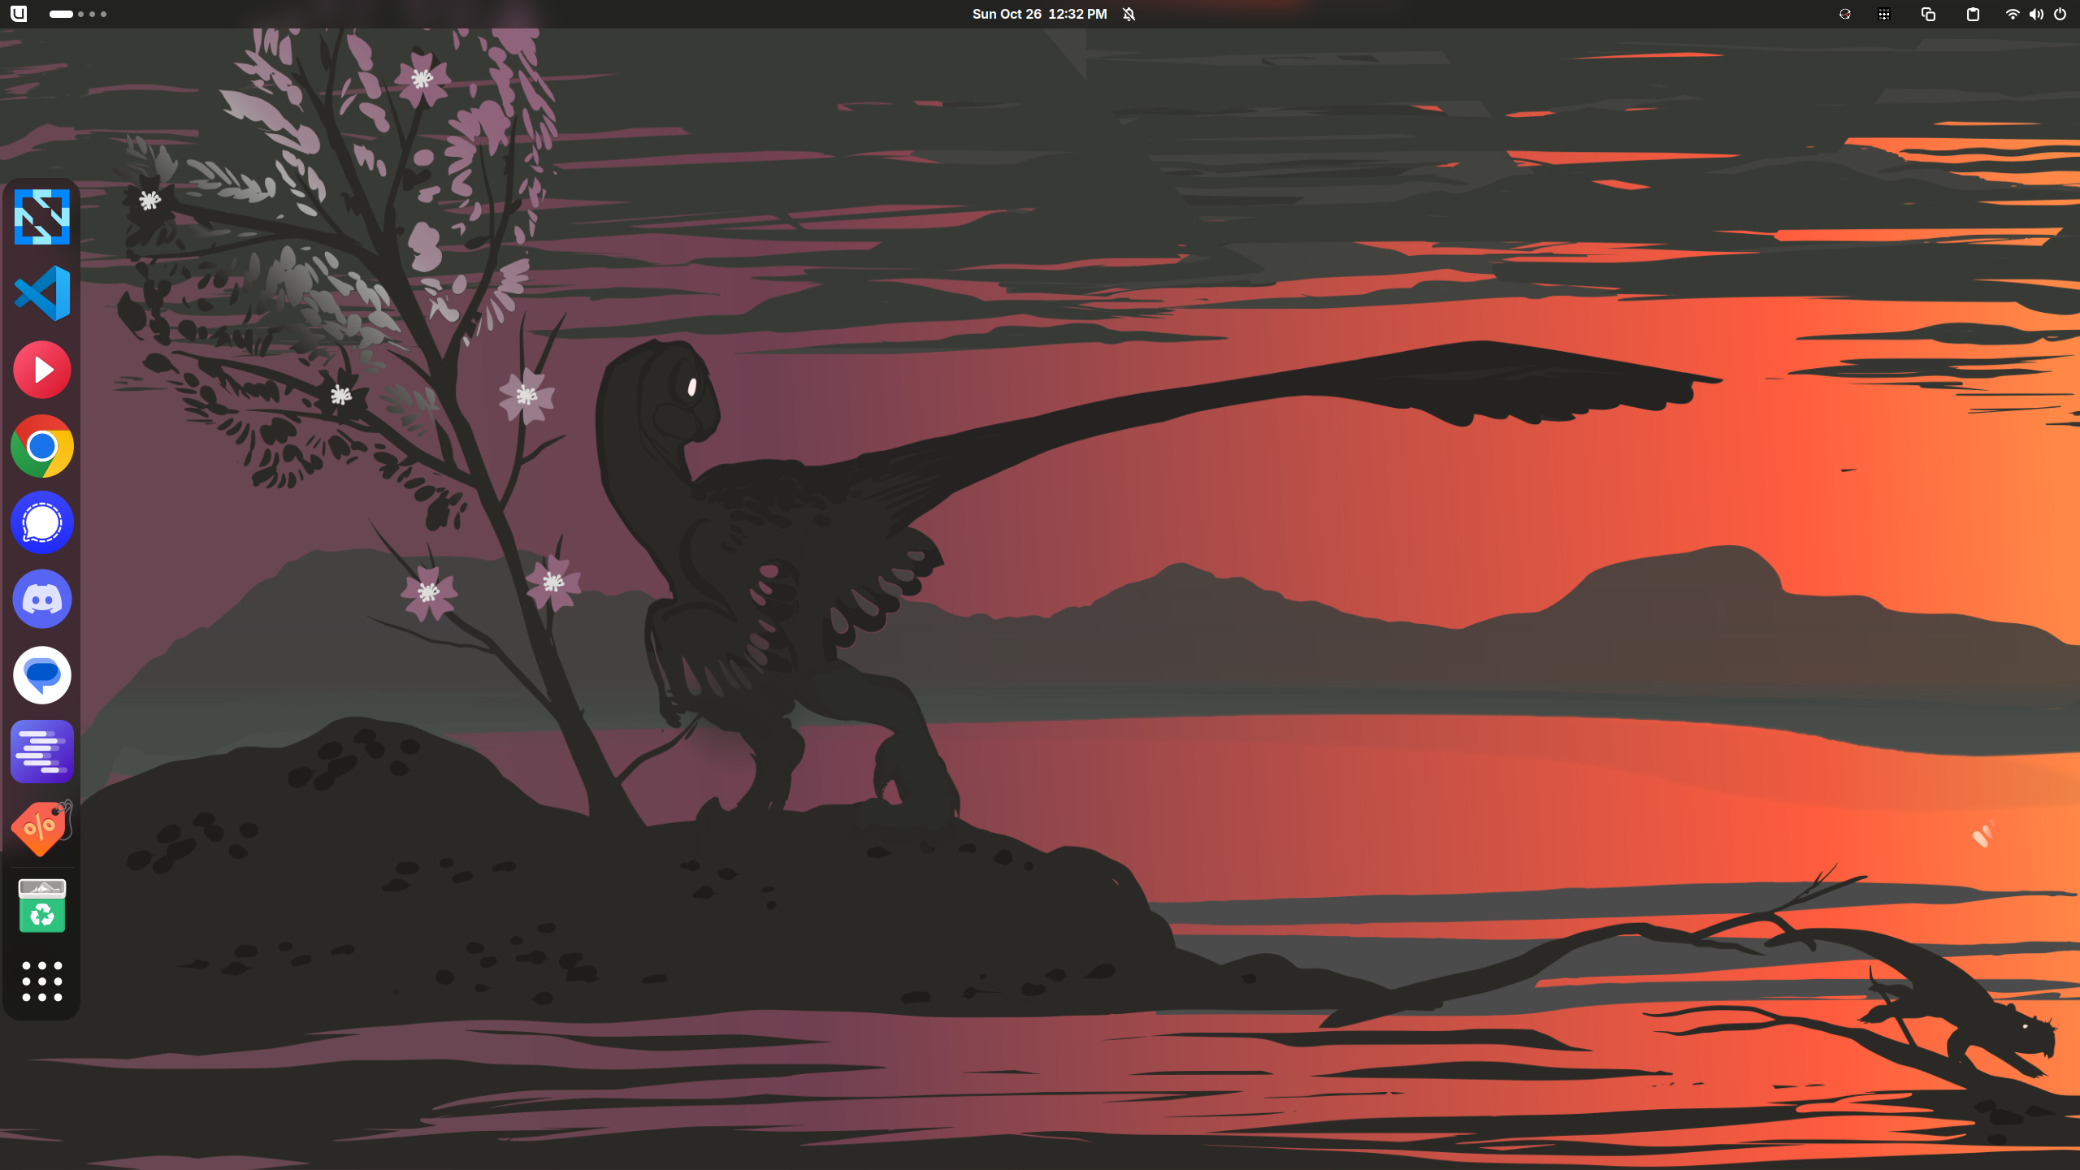Open the top-left logo activities button
The height and width of the screenshot is (1170, 2080).
pos(19,14)
